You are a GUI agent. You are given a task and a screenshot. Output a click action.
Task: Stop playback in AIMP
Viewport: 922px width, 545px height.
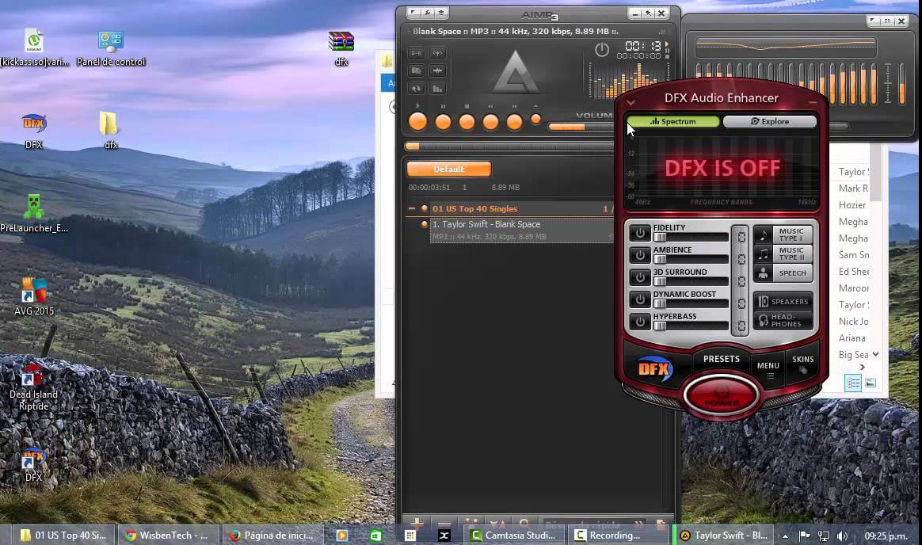click(467, 122)
